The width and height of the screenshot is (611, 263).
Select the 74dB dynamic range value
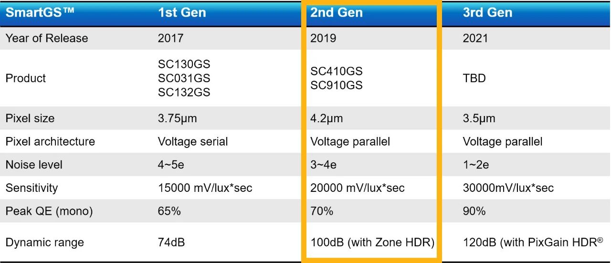pyautogui.click(x=171, y=242)
